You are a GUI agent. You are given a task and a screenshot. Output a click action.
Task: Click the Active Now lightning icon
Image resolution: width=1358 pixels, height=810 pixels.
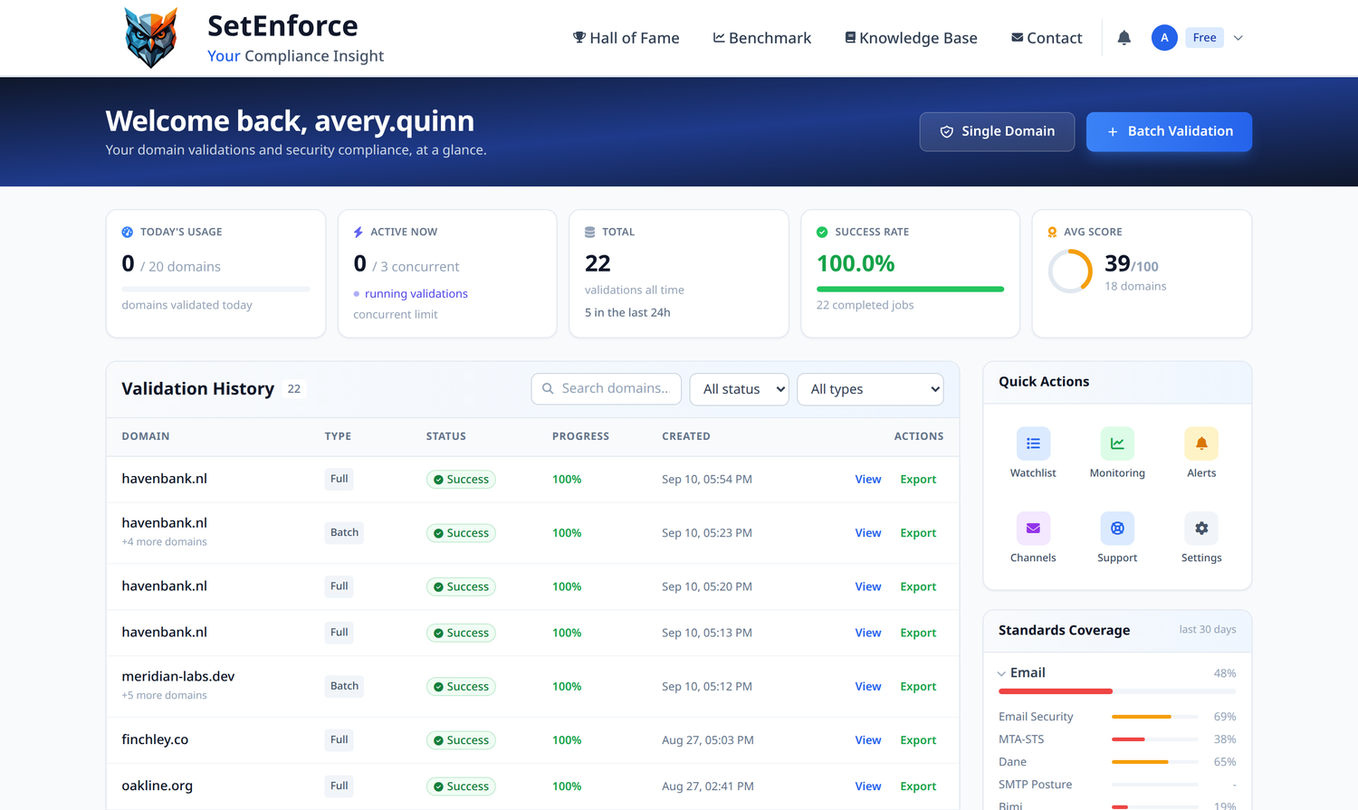point(359,233)
